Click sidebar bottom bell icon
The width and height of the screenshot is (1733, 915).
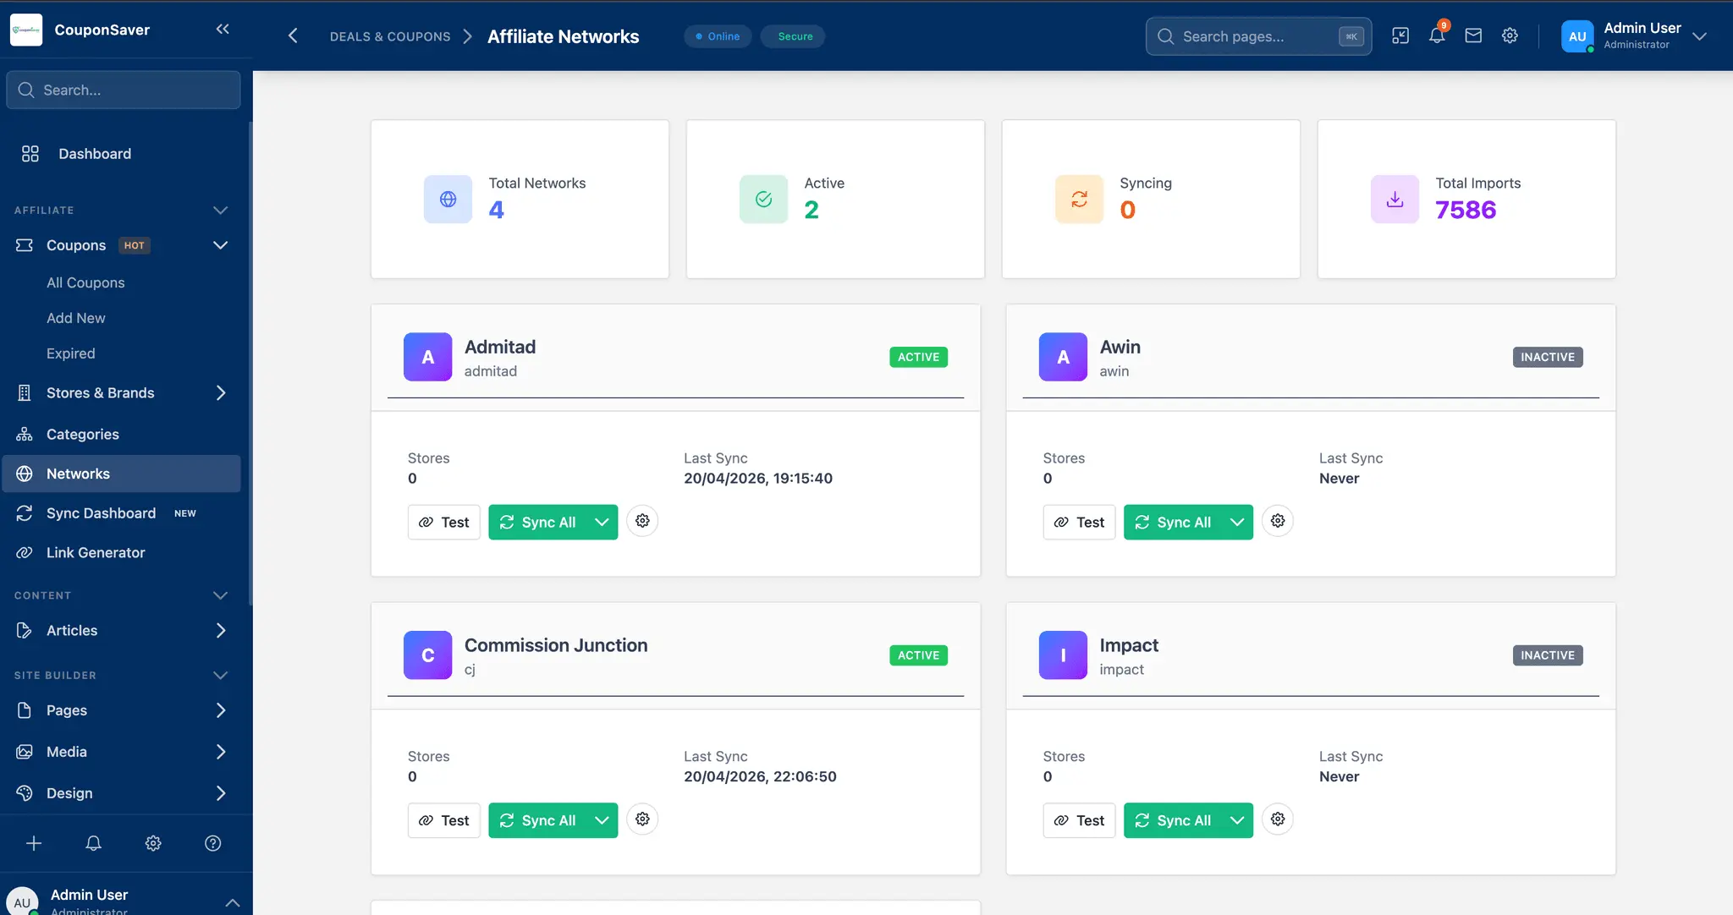[x=94, y=843]
